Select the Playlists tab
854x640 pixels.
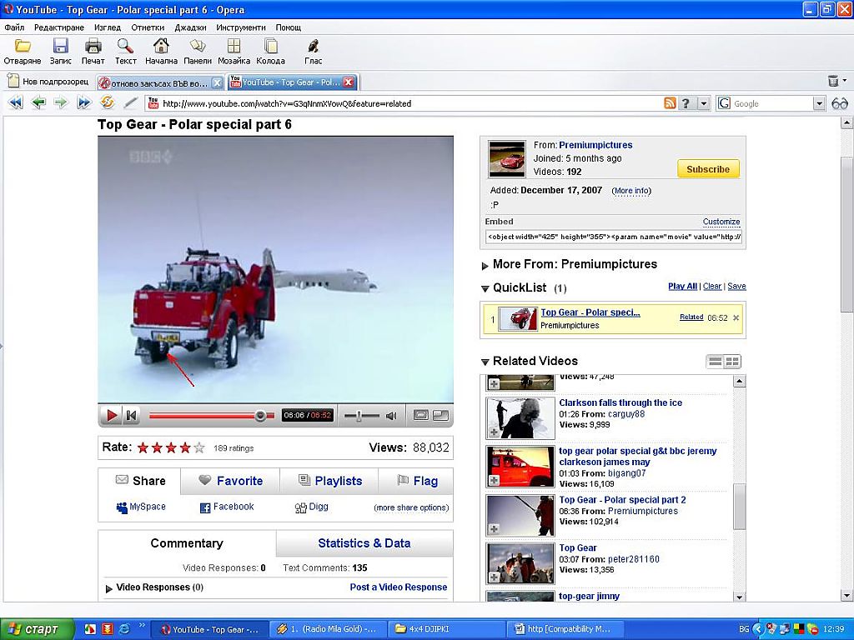[329, 481]
